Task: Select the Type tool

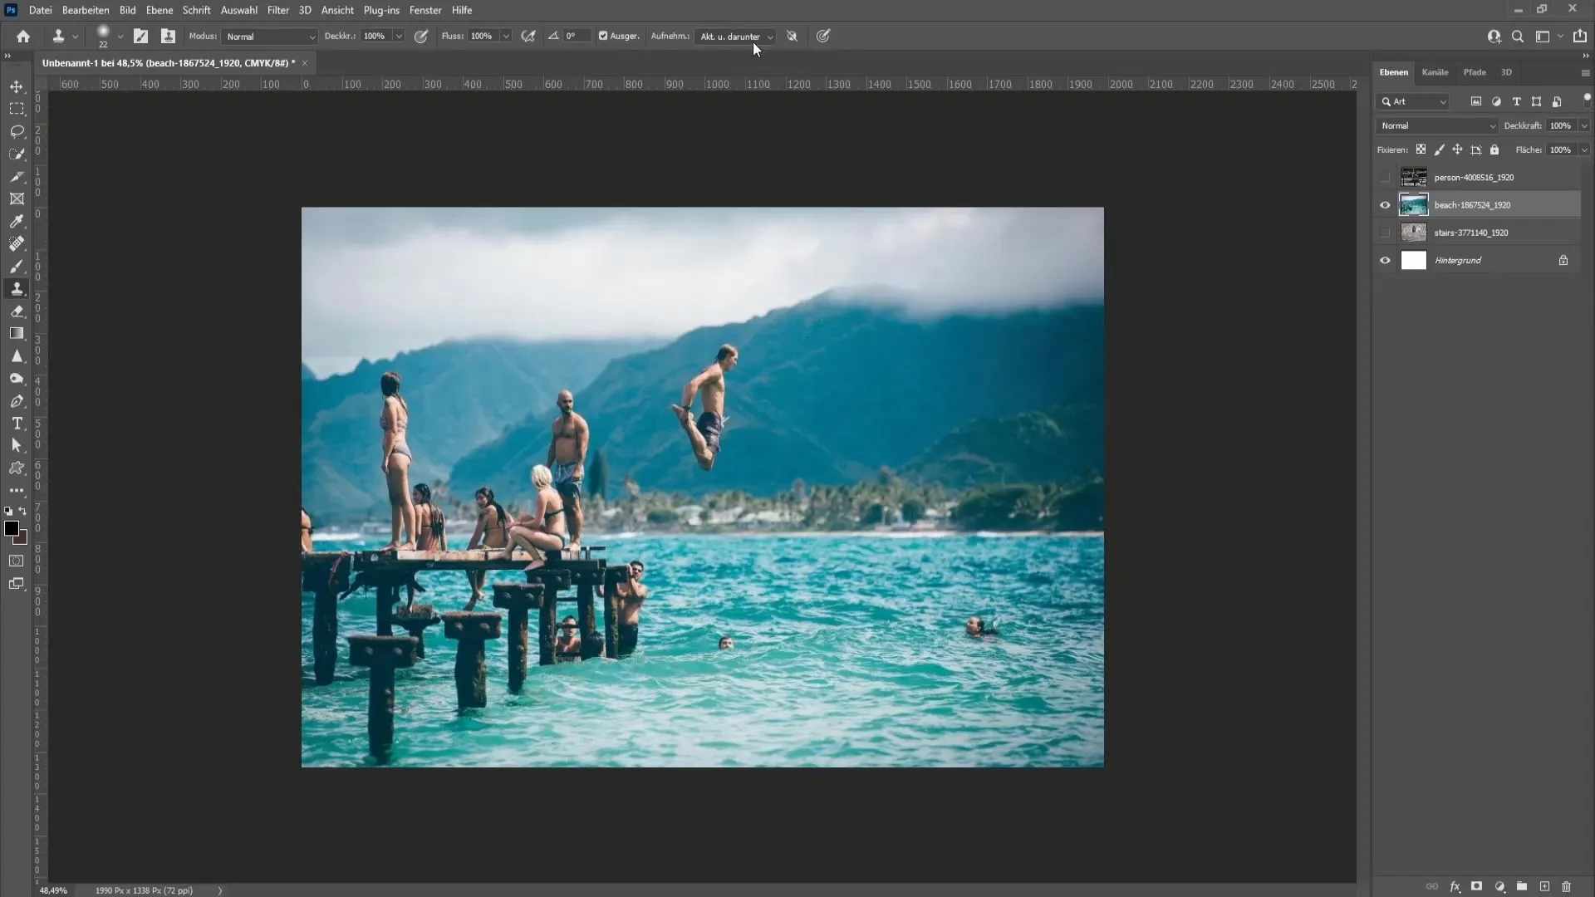Action: pos(17,423)
